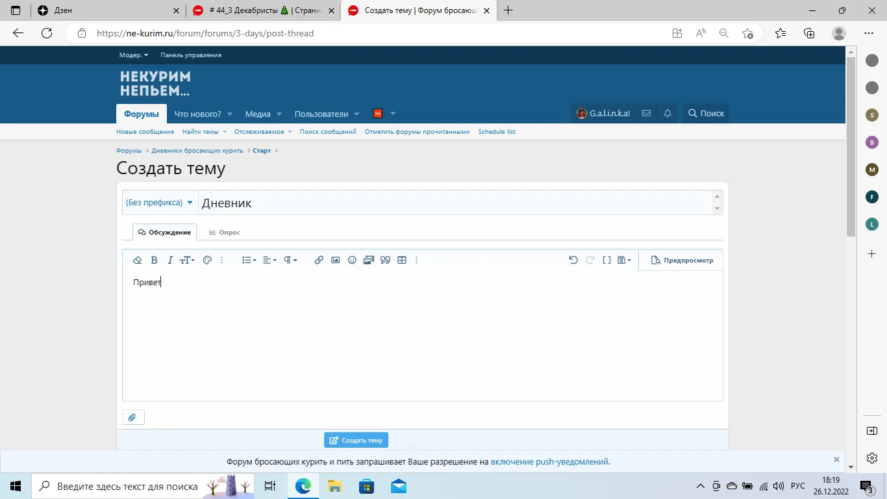The height and width of the screenshot is (499, 887).
Task: Open the Пользователи menu item
Action: pos(321,114)
